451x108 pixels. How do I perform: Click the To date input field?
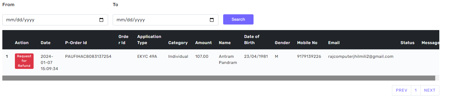click(x=166, y=20)
